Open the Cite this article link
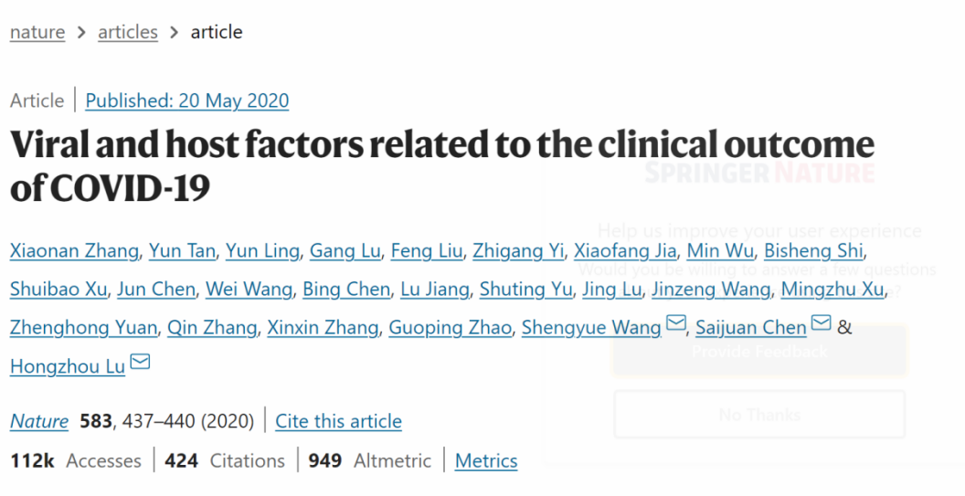965x496 pixels. click(338, 421)
